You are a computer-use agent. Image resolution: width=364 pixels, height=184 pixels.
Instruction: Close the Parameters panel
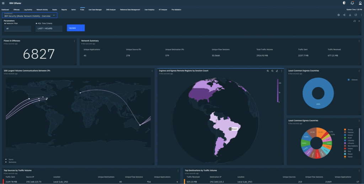tap(359, 21)
